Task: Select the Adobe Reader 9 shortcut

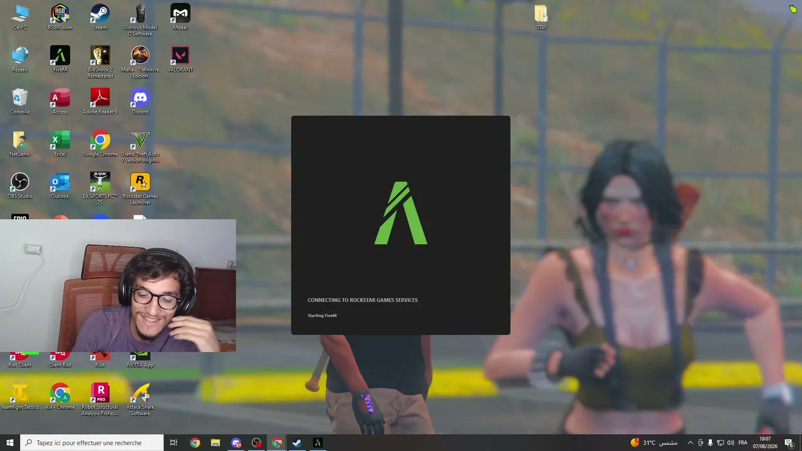Action: point(100,101)
